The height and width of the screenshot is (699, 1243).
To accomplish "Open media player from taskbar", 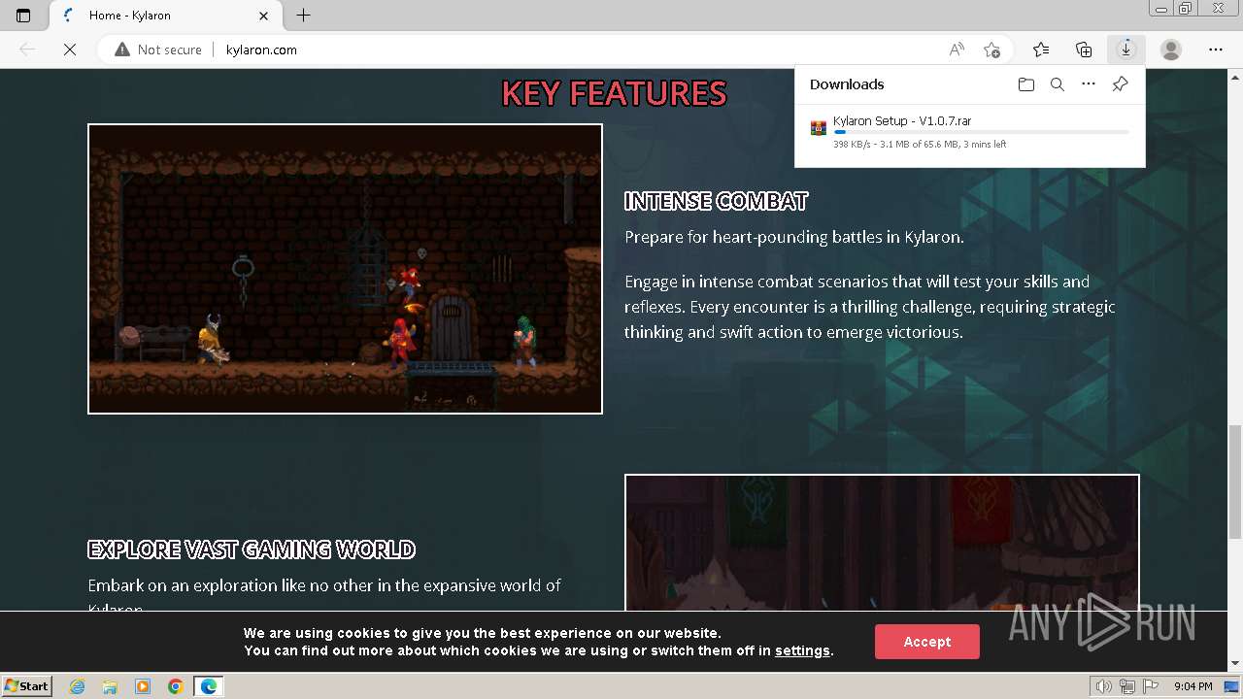I will [143, 686].
